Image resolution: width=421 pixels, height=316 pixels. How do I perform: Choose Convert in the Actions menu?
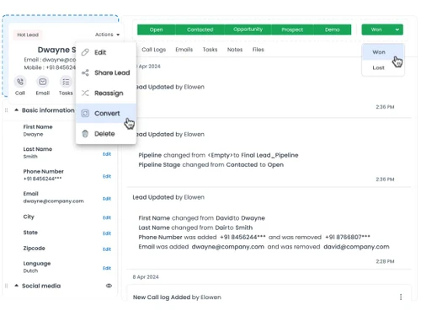click(106, 113)
